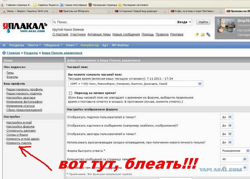This screenshot has height=179, width=250.
Task: Close the Кофе, мужчины и море Лаптевых tab
Action: pyautogui.click(x=221, y=11)
